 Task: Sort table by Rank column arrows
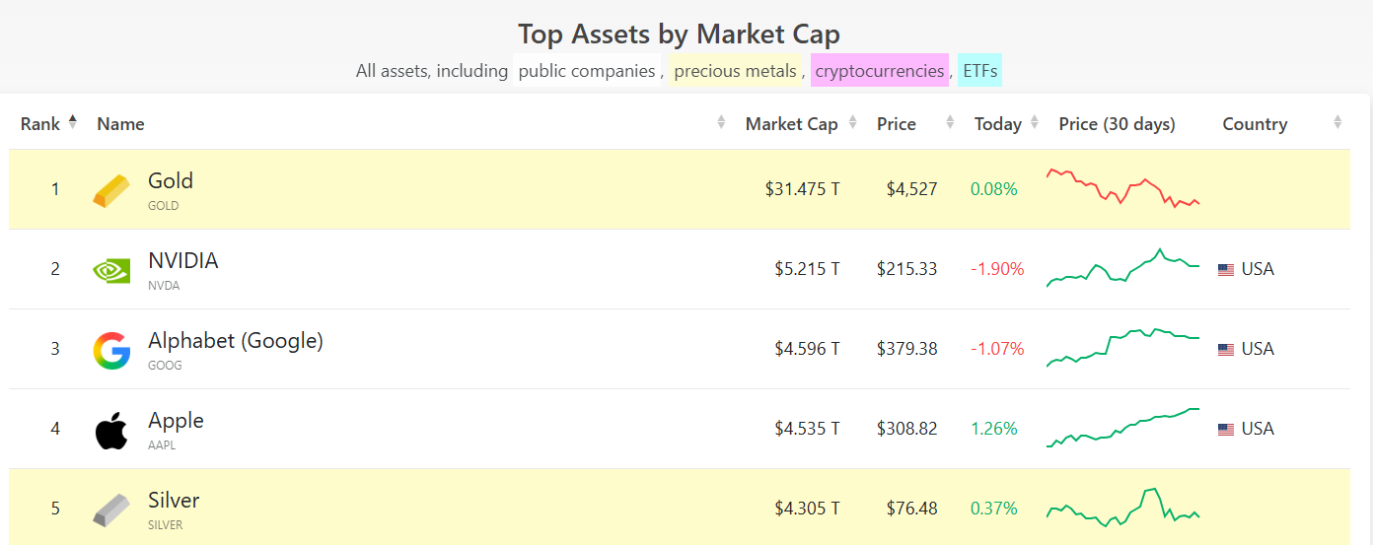[72, 122]
